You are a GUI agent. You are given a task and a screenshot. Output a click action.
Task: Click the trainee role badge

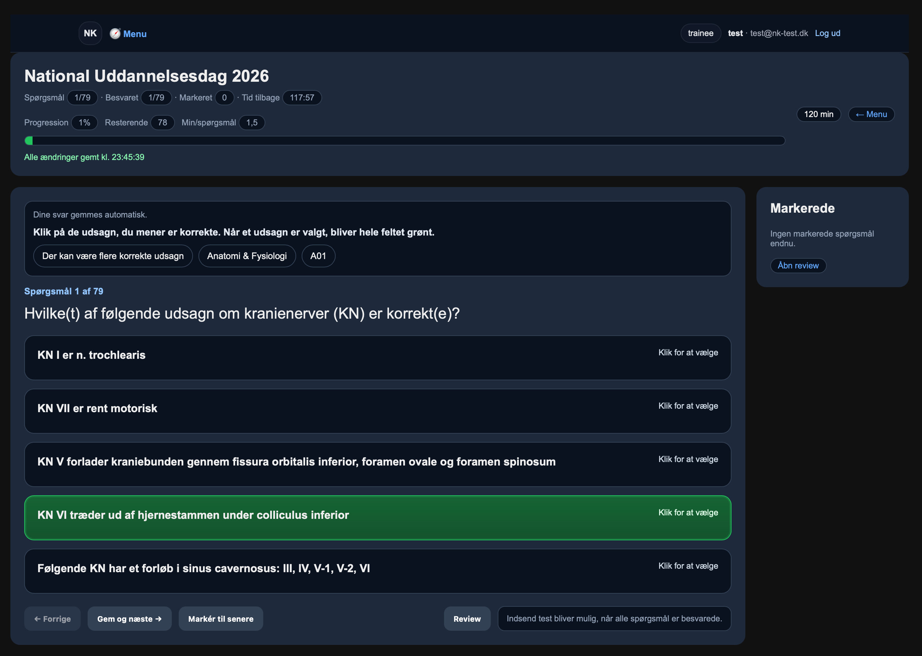[700, 33]
